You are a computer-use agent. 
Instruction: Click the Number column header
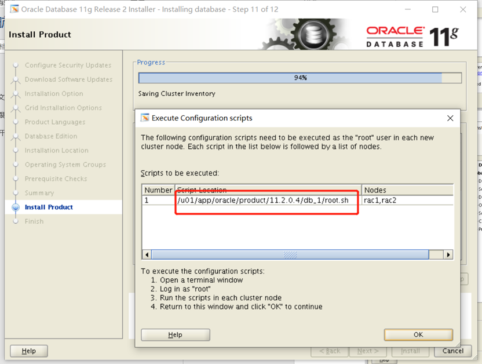click(158, 190)
